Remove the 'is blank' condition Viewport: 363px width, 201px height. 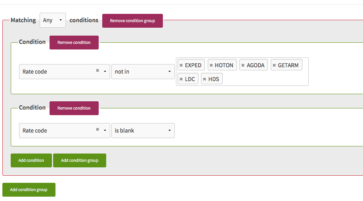click(x=74, y=108)
